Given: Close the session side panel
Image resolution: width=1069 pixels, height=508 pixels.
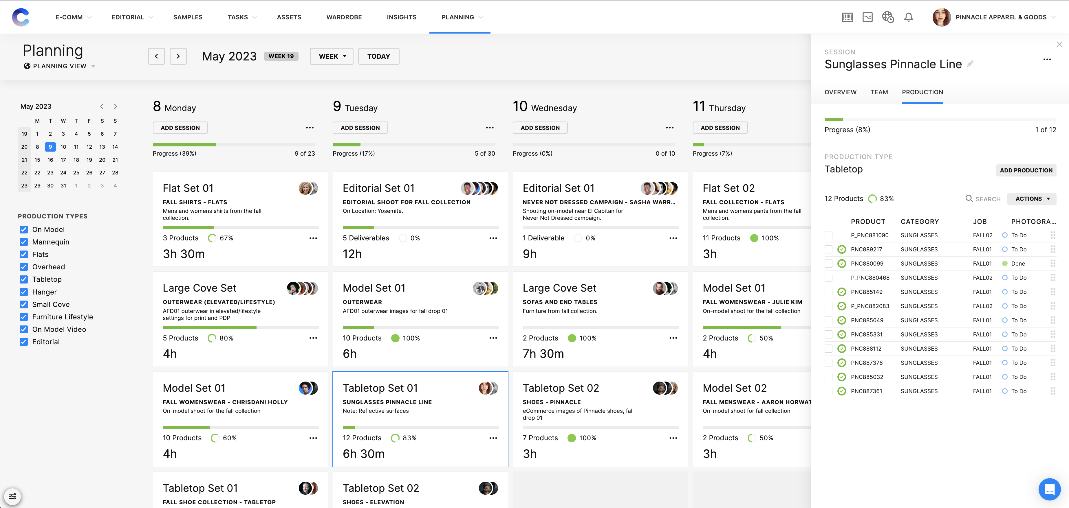Looking at the screenshot, I should (x=1059, y=44).
